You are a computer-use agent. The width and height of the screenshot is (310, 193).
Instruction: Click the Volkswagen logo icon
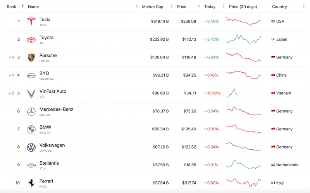[x=31, y=147]
